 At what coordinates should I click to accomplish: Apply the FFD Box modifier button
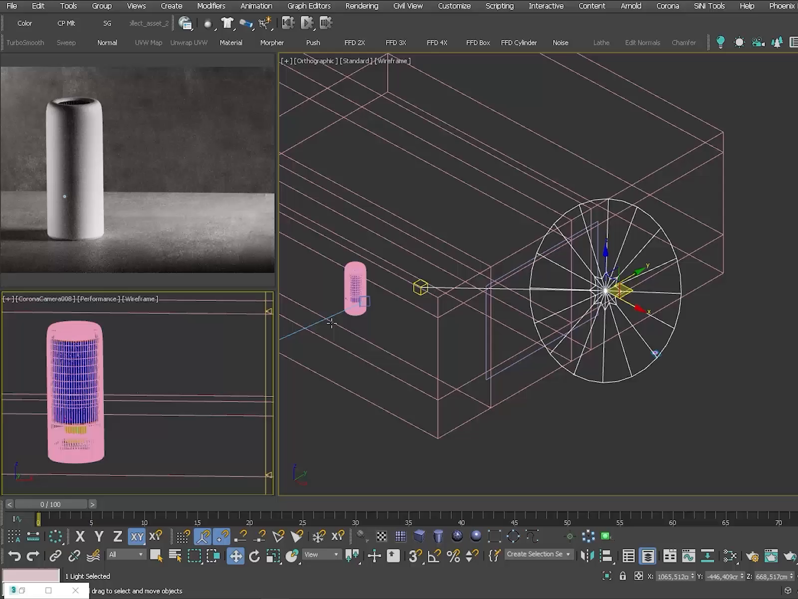tap(478, 43)
